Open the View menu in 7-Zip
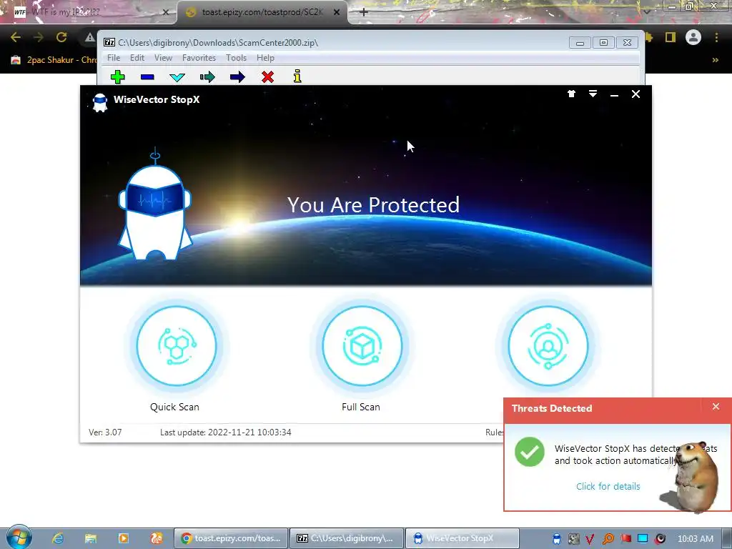The height and width of the screenshot is (549, 732). pos(163,58)
